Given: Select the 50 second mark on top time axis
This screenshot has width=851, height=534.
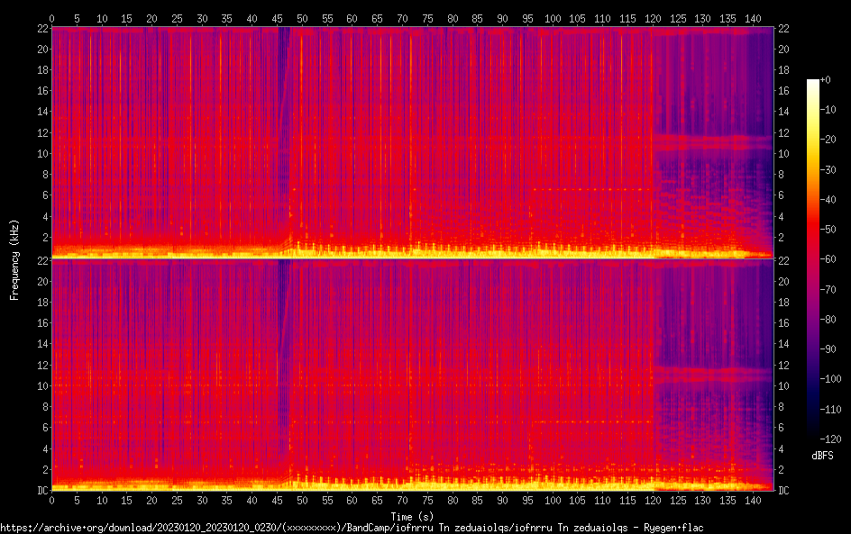Looking at the screenshot, I should pyautogui.click(x=302, y=18).
